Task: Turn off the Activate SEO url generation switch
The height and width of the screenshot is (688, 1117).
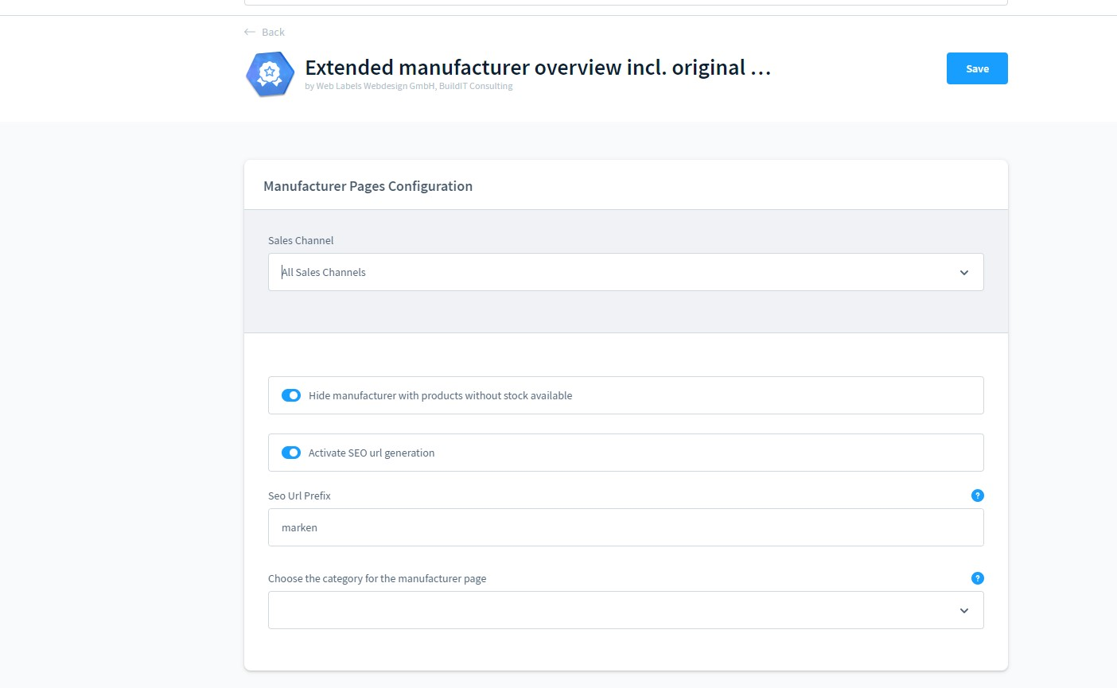Action: point(291,453)
